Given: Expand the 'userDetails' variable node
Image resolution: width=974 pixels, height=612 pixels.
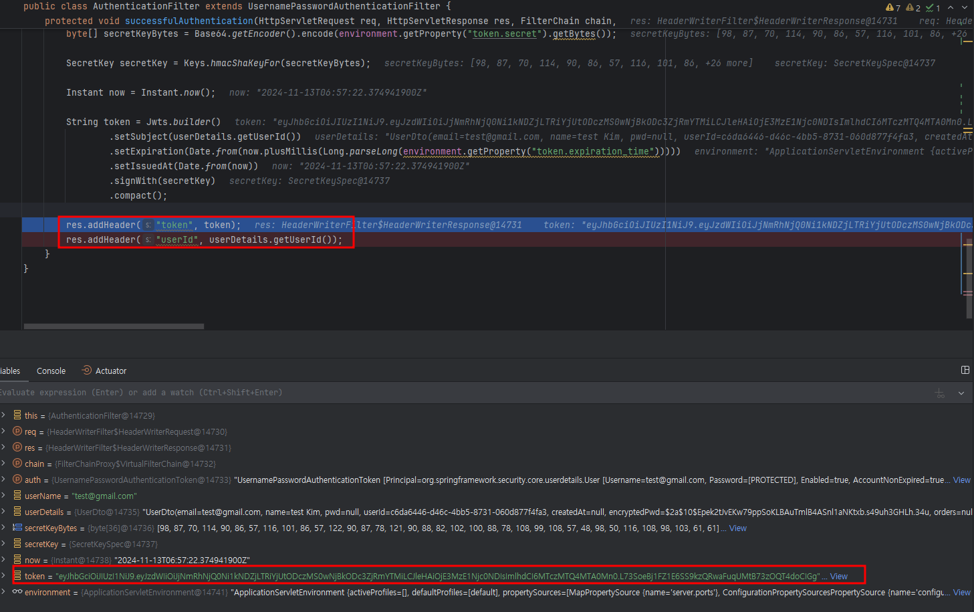Looking at the screenshot, I should pos(3,512).
